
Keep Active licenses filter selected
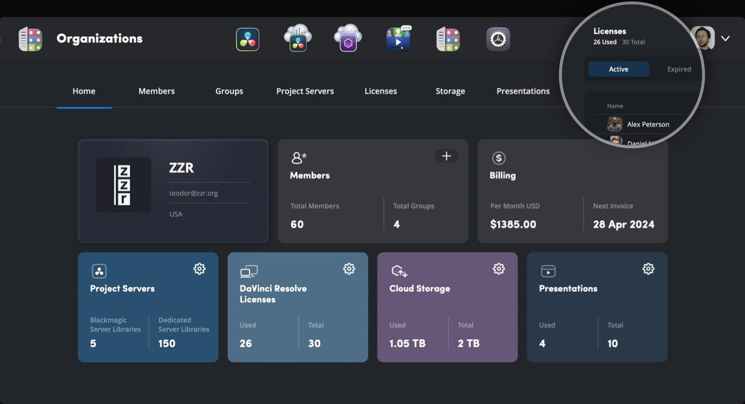pyautogui.click(x=618, y=69)
